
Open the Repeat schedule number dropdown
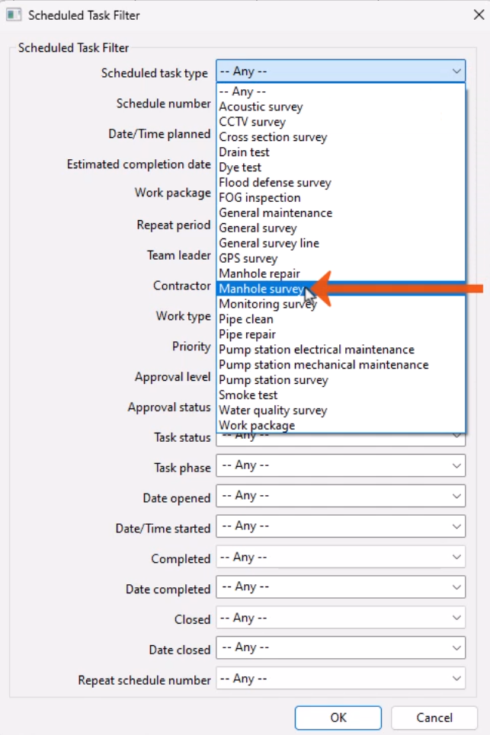click(341, 678)
